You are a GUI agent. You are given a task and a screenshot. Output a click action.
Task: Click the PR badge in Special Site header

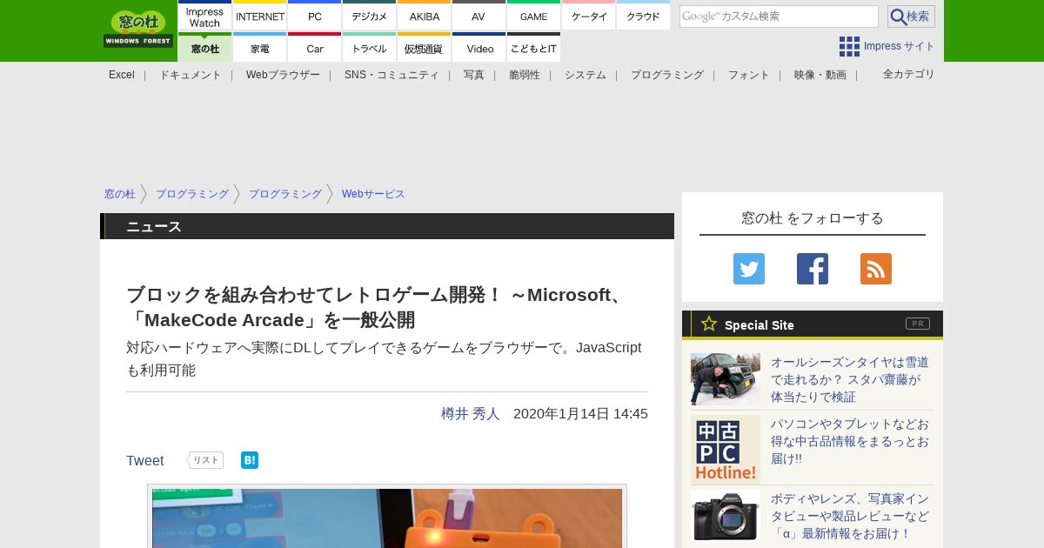point(918,324)
